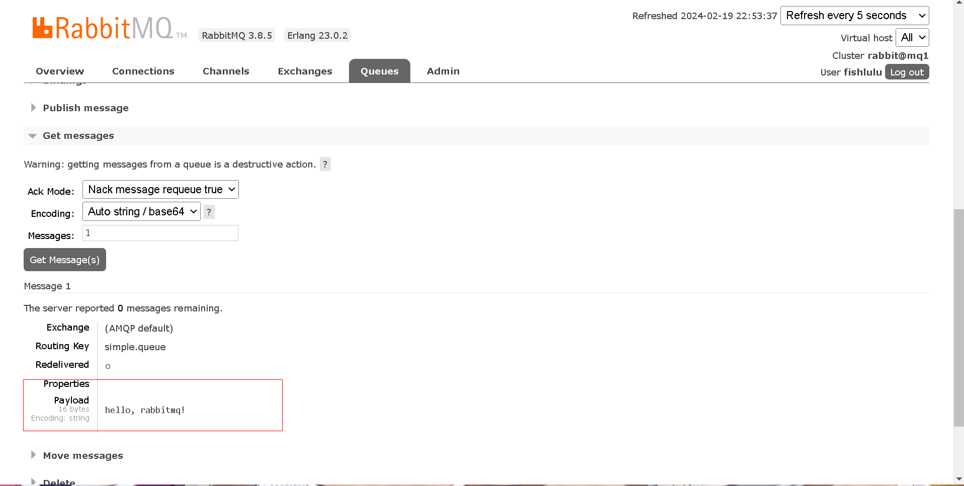964x486 pixels.
Task: Click the (AMQP default) exchange value
Action: 139,329
